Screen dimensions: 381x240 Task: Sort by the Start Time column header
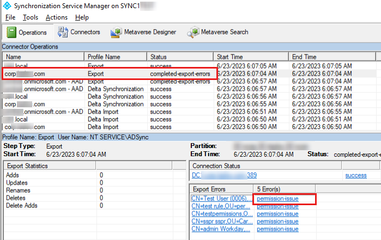(x=251, y=57)
